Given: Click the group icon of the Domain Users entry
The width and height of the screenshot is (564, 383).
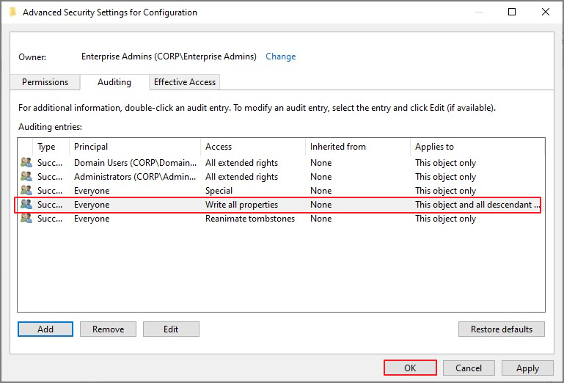Looking at the screenshot, I should (26, 162).
